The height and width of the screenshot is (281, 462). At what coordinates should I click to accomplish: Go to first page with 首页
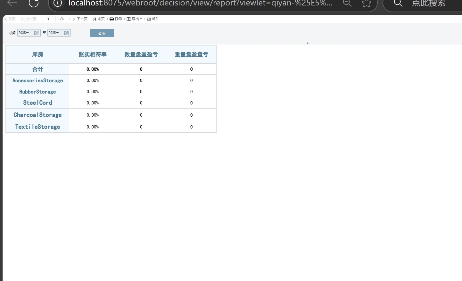click(10, 19)
